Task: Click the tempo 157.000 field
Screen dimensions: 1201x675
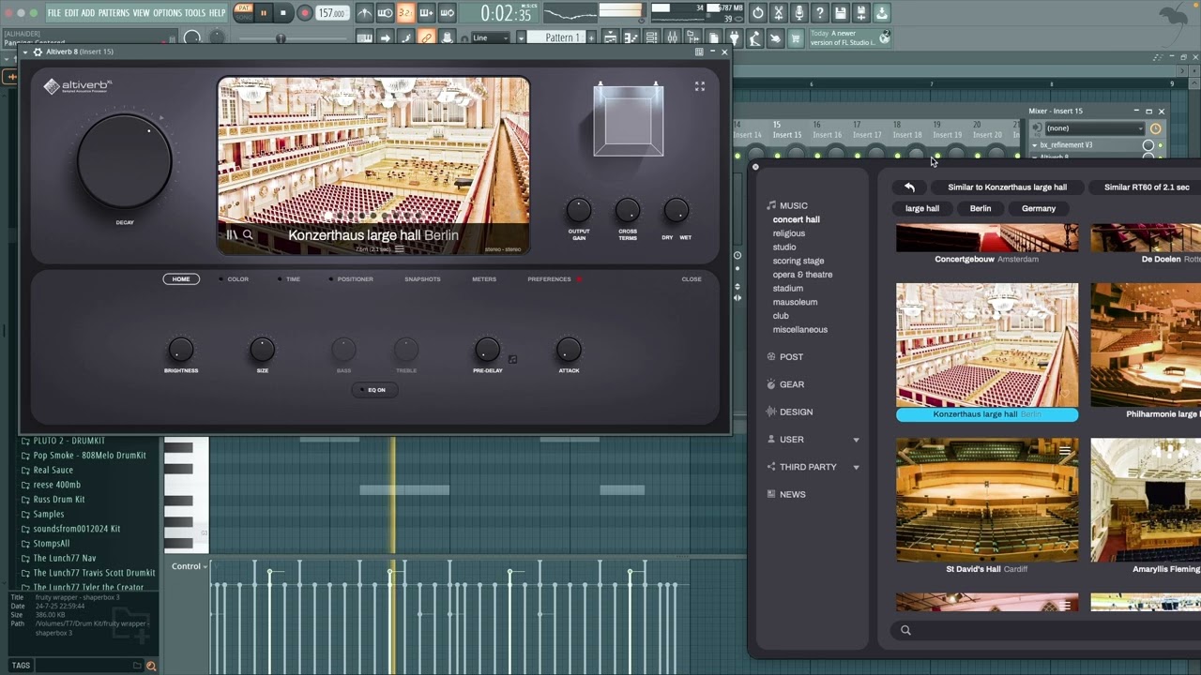Action: click(331, 13)
